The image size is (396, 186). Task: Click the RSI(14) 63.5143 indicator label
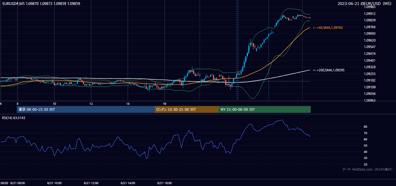tap(14, 118)
